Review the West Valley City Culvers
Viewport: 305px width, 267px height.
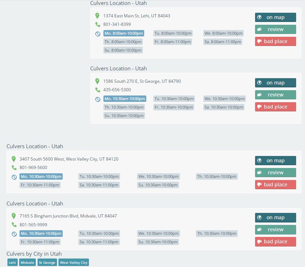click(276, 173)
